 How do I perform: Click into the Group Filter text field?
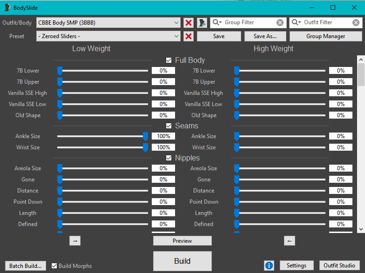[249, 22]
